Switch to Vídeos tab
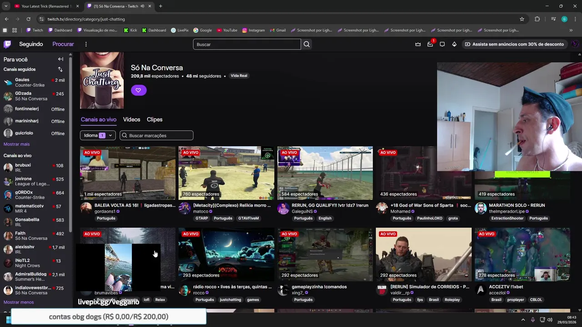 pos(131,119)
